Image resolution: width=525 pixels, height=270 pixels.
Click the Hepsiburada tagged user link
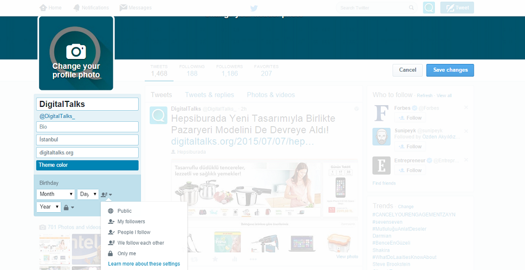point(191,152)
